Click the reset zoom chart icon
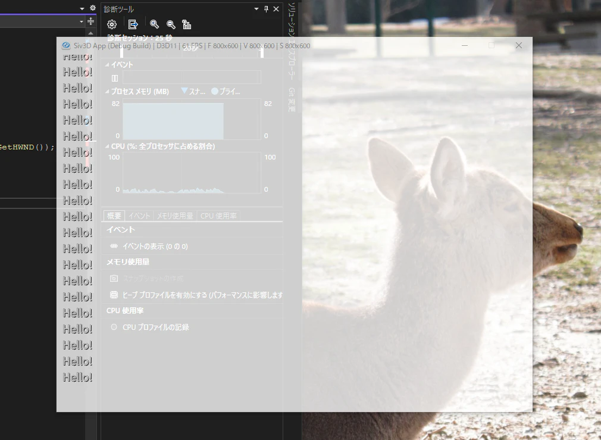Screen dimensions: 601x440 pyautogui.click(x=187, y=24)
